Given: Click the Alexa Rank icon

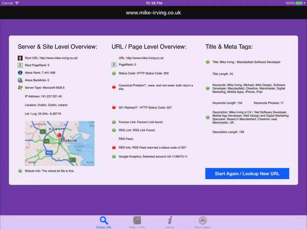Looking at the screenshot, I should tap(20, 73).
